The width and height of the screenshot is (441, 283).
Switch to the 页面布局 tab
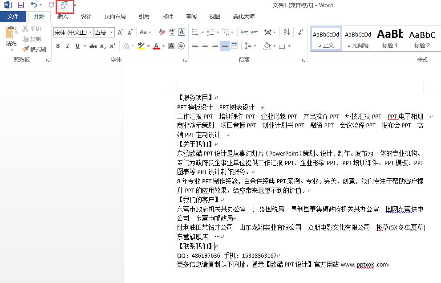click(115, 16)
